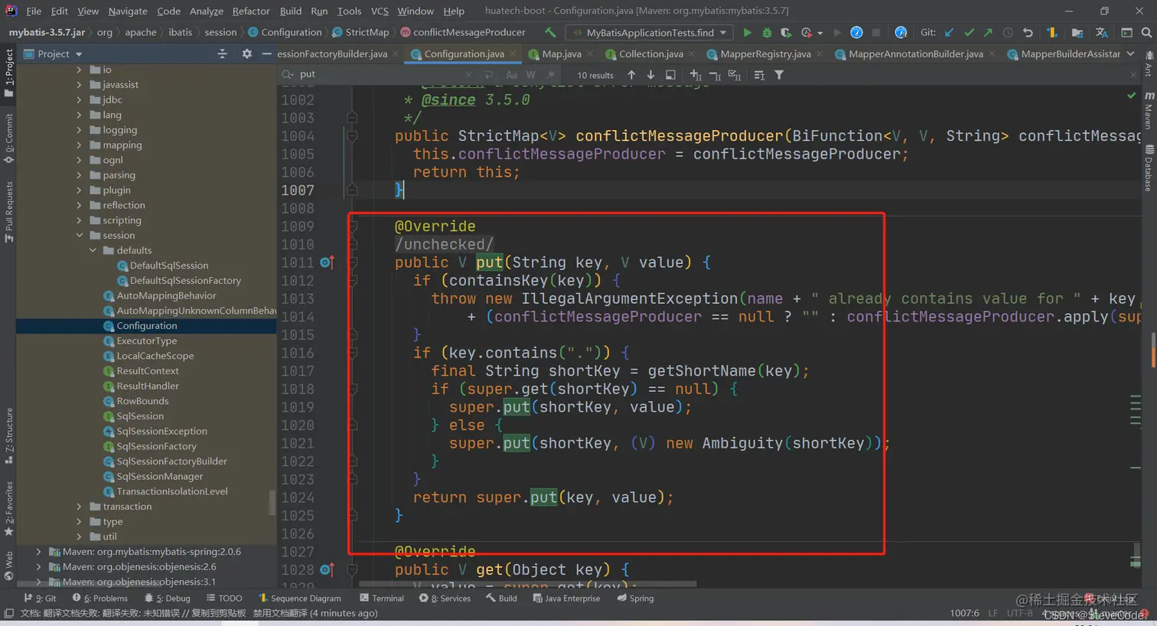Click override gutter icon at line 1028

327,569
